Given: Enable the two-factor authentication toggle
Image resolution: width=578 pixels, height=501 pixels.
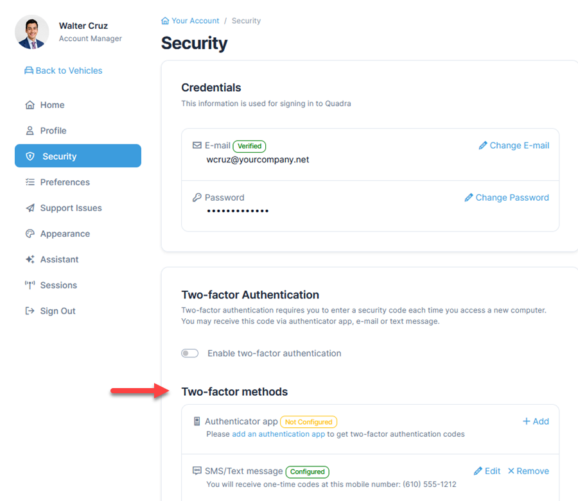Looking at the screenshot, I should (190, 353).
